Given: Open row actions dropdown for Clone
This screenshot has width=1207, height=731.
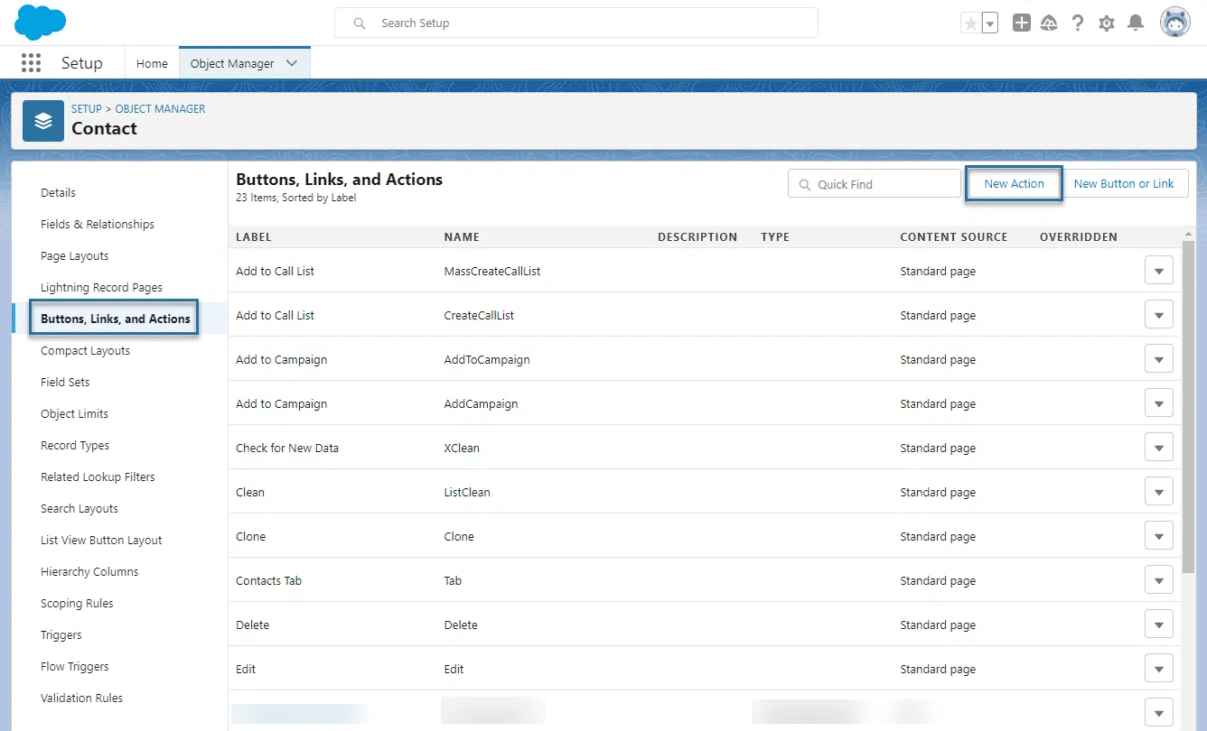Looking at the screenshot, I should (1158, 536).
